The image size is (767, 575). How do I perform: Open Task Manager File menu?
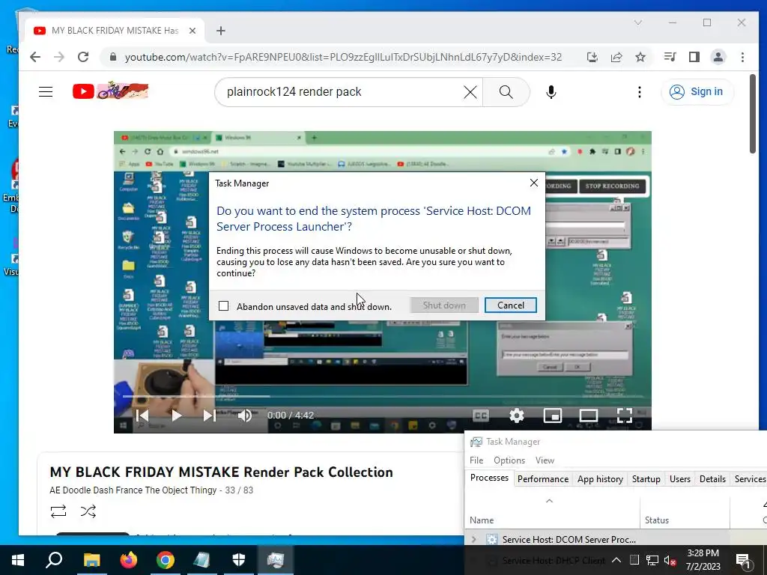[x=476, y=460]
